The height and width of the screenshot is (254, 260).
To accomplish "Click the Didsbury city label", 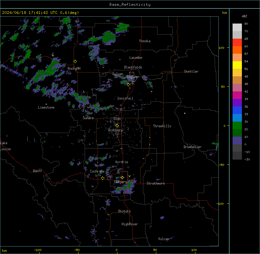I will coord(116,130).
